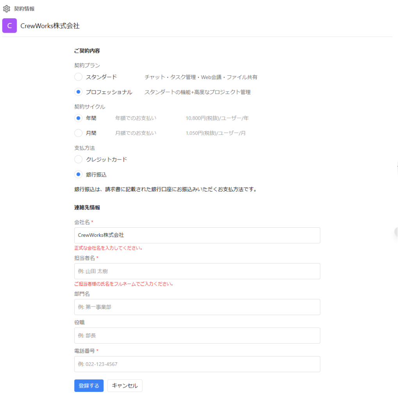Select 銀行振込 payment method
Image resolution: width=398 pixels, height=397 pixels.
tap(78, 174)
